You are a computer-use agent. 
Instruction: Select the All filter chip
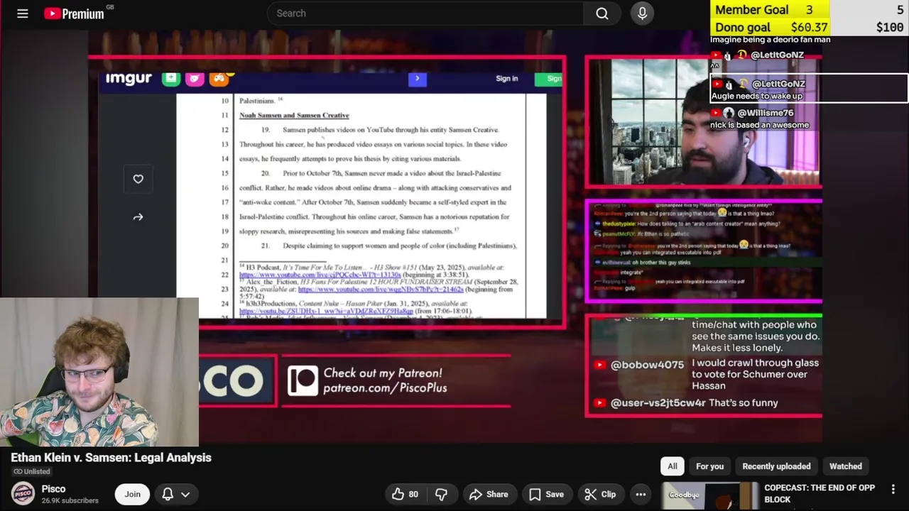672,466
